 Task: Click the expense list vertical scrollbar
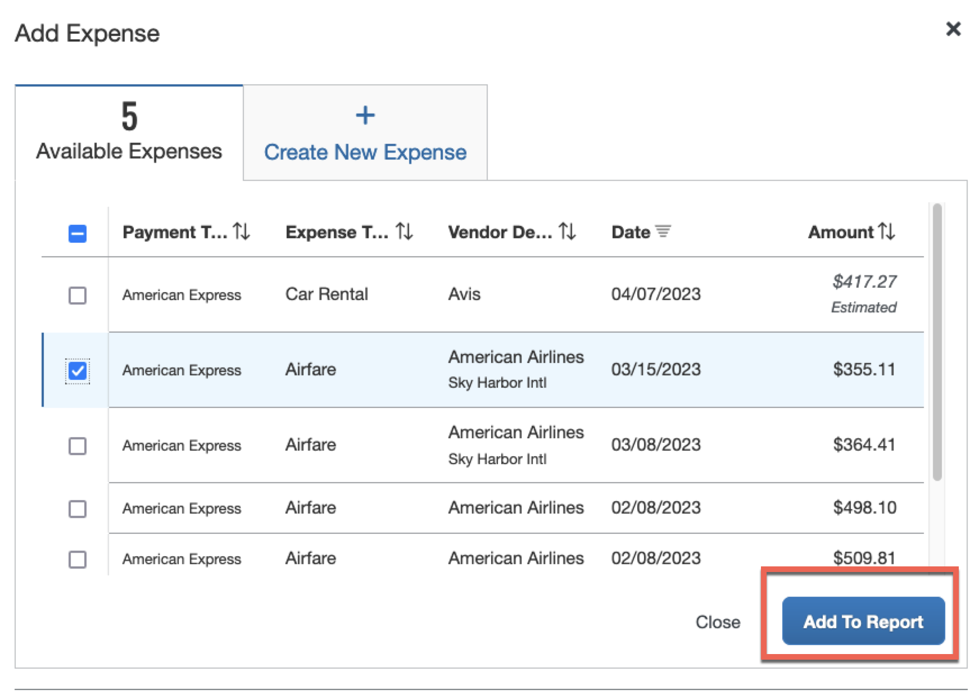coord(937,343)
